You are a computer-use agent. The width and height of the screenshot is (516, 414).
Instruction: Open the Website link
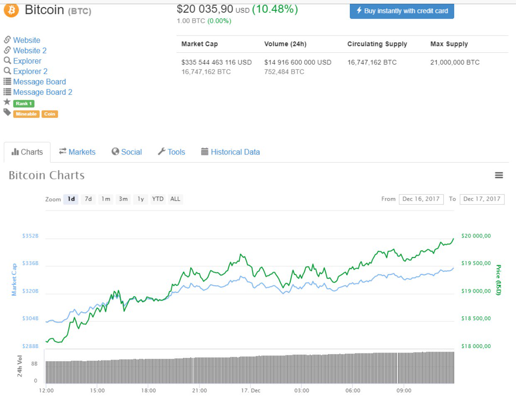point(27,40)
